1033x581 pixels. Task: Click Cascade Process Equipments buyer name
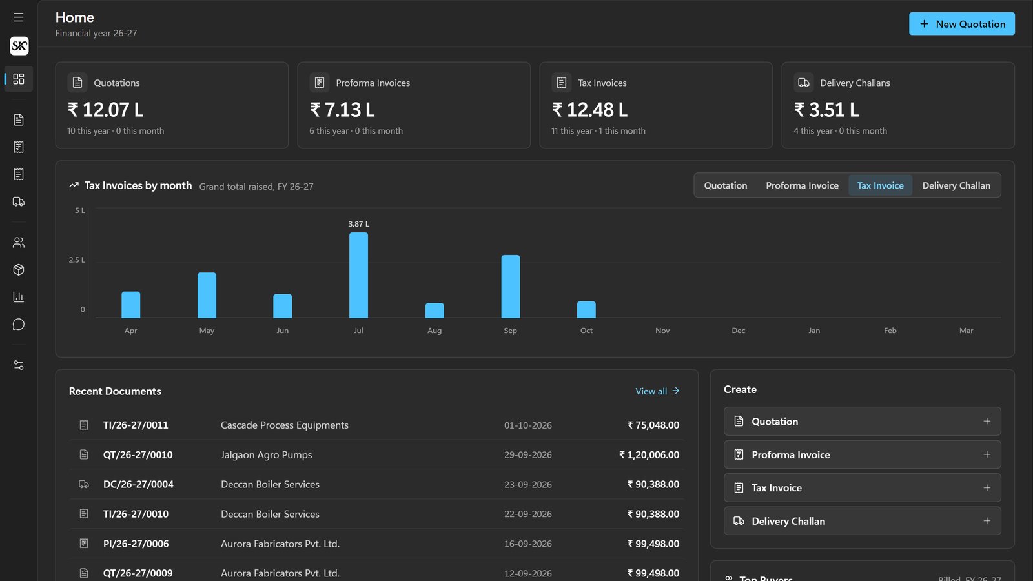point(285,425)
